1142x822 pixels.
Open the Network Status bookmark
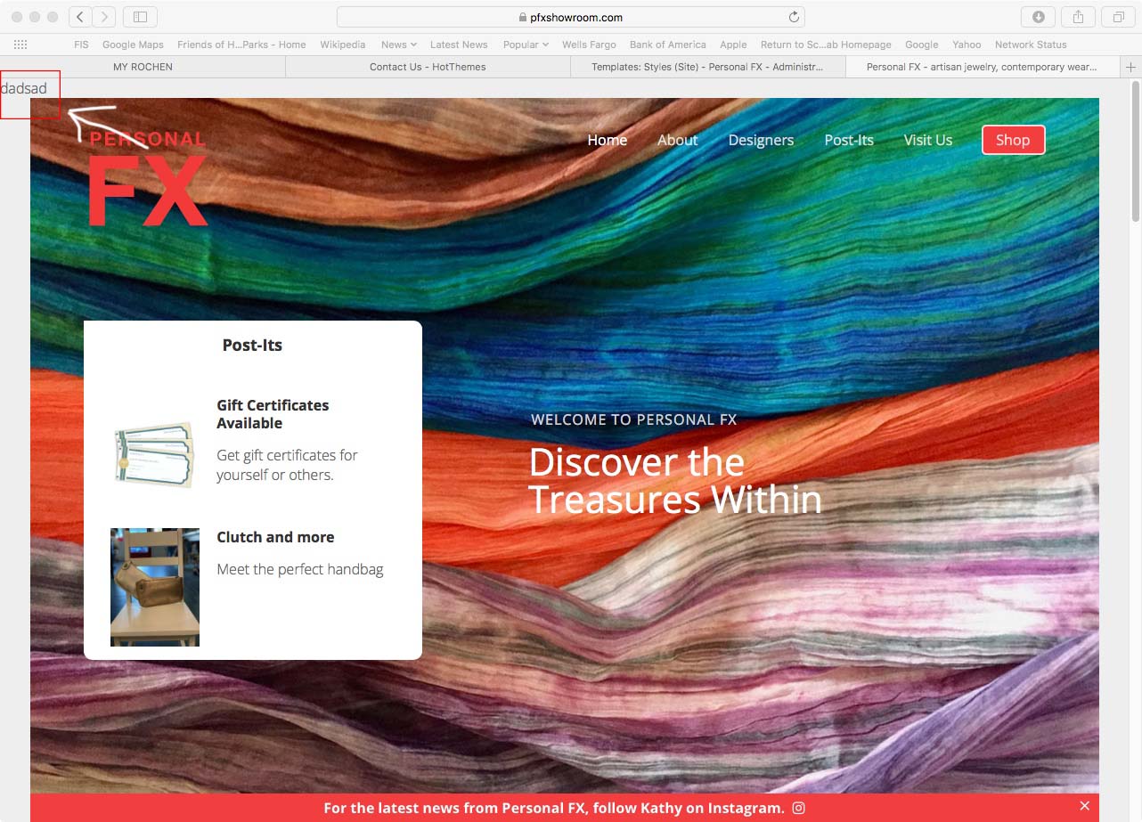[x=1031, y=45]
